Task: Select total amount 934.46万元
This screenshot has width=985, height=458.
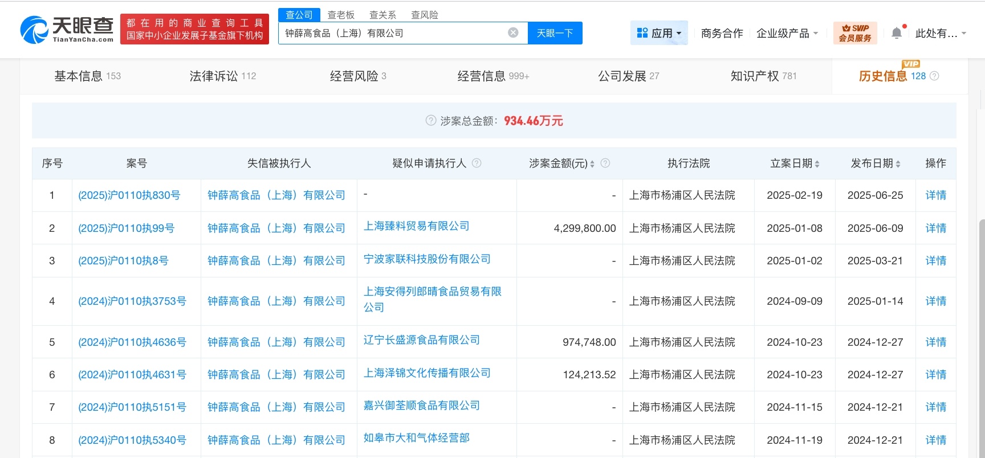Action: coord(534,121)
